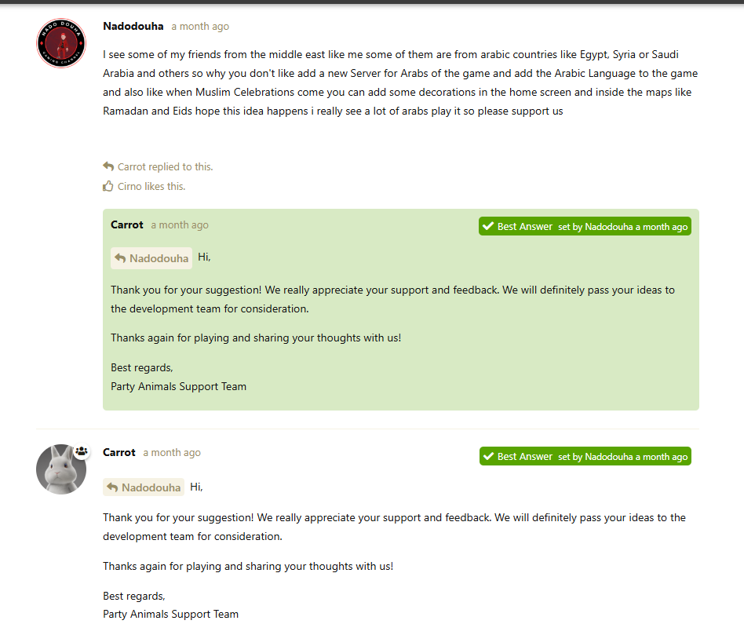Screen dimensions: 744x635
Task: Click Nadodouha's round profile avatar
Action: pyautogui.click(x=61, y=43)
